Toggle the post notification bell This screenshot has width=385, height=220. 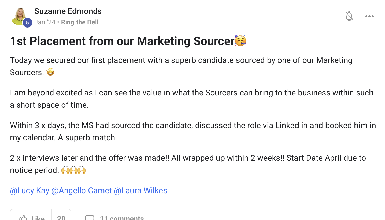[x=349, y=16]
